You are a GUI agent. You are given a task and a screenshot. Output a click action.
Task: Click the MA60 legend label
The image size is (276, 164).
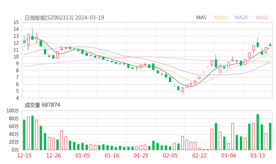pyautogui.click(x=262, y=18)
